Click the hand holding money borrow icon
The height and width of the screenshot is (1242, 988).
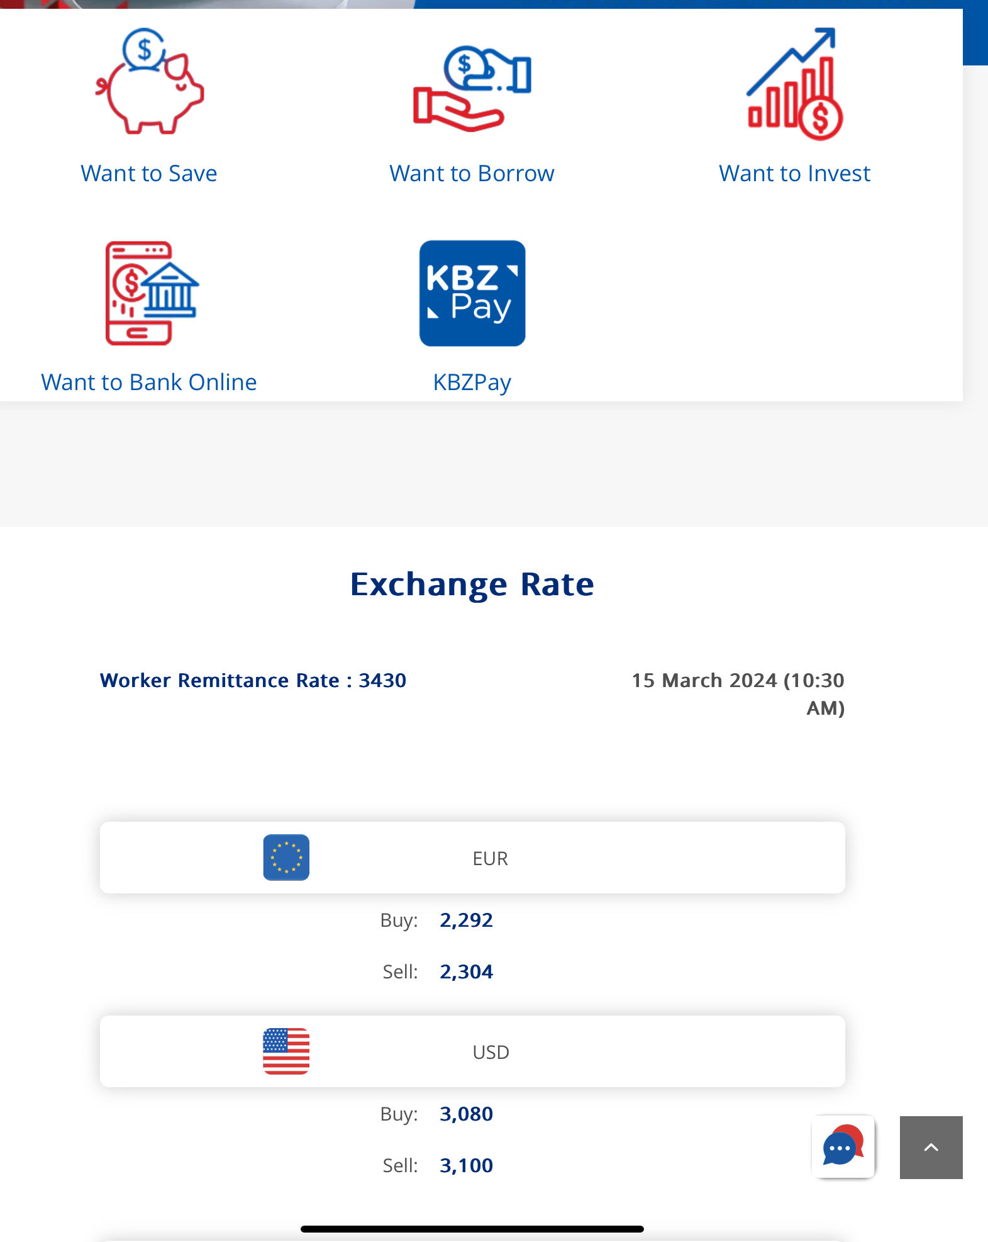pyautogui.click(x=472, y=88)
